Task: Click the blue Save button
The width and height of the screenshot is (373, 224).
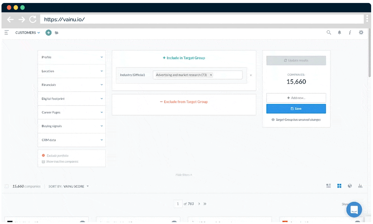Action: pos(296,108)
